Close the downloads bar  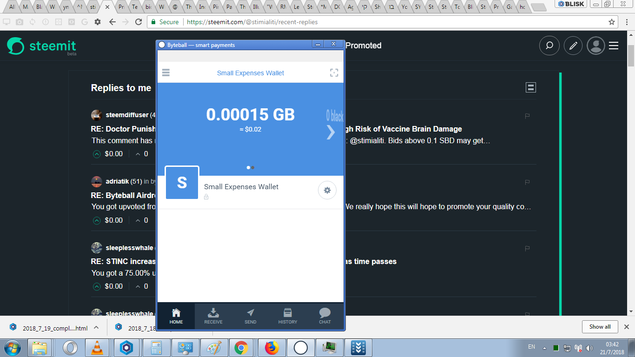[627, 327]
